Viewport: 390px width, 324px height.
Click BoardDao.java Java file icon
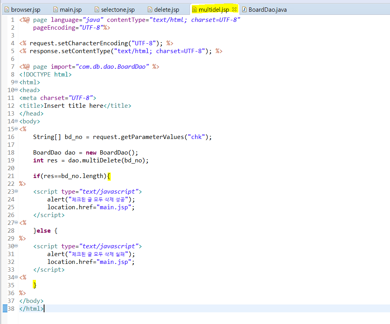click(x=244, y=10)
